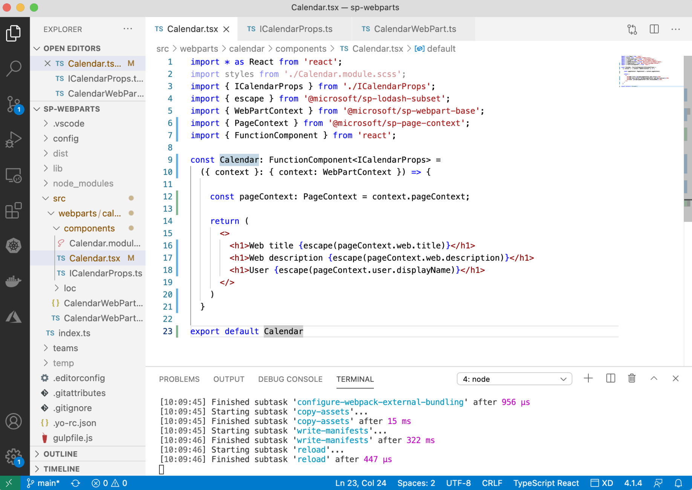Open gulpfile.js in the explorer
Screen dimensions: 692x490
72,438
